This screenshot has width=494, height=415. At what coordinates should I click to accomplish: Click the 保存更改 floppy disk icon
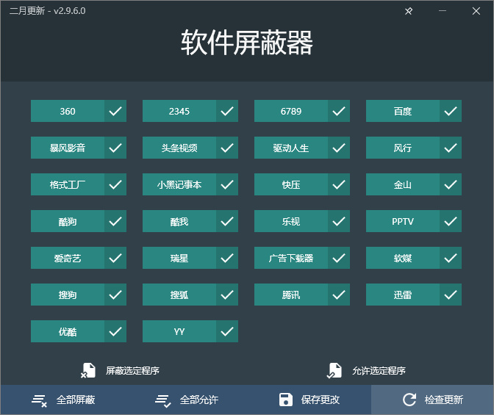(286, 400)
